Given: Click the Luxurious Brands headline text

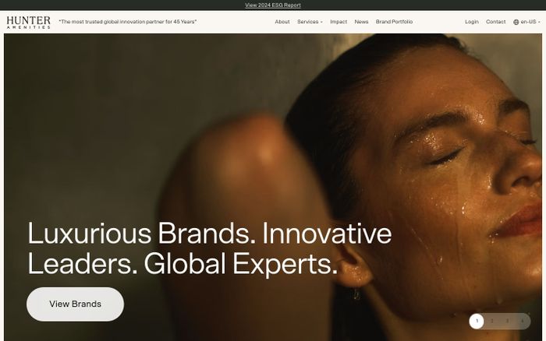Looking at the screenshot, I should [x=210, y=248].
